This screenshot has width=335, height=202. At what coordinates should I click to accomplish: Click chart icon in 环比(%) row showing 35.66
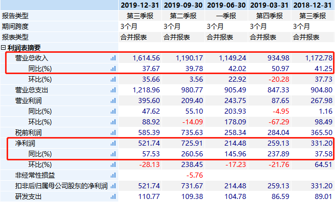[113, 80]
